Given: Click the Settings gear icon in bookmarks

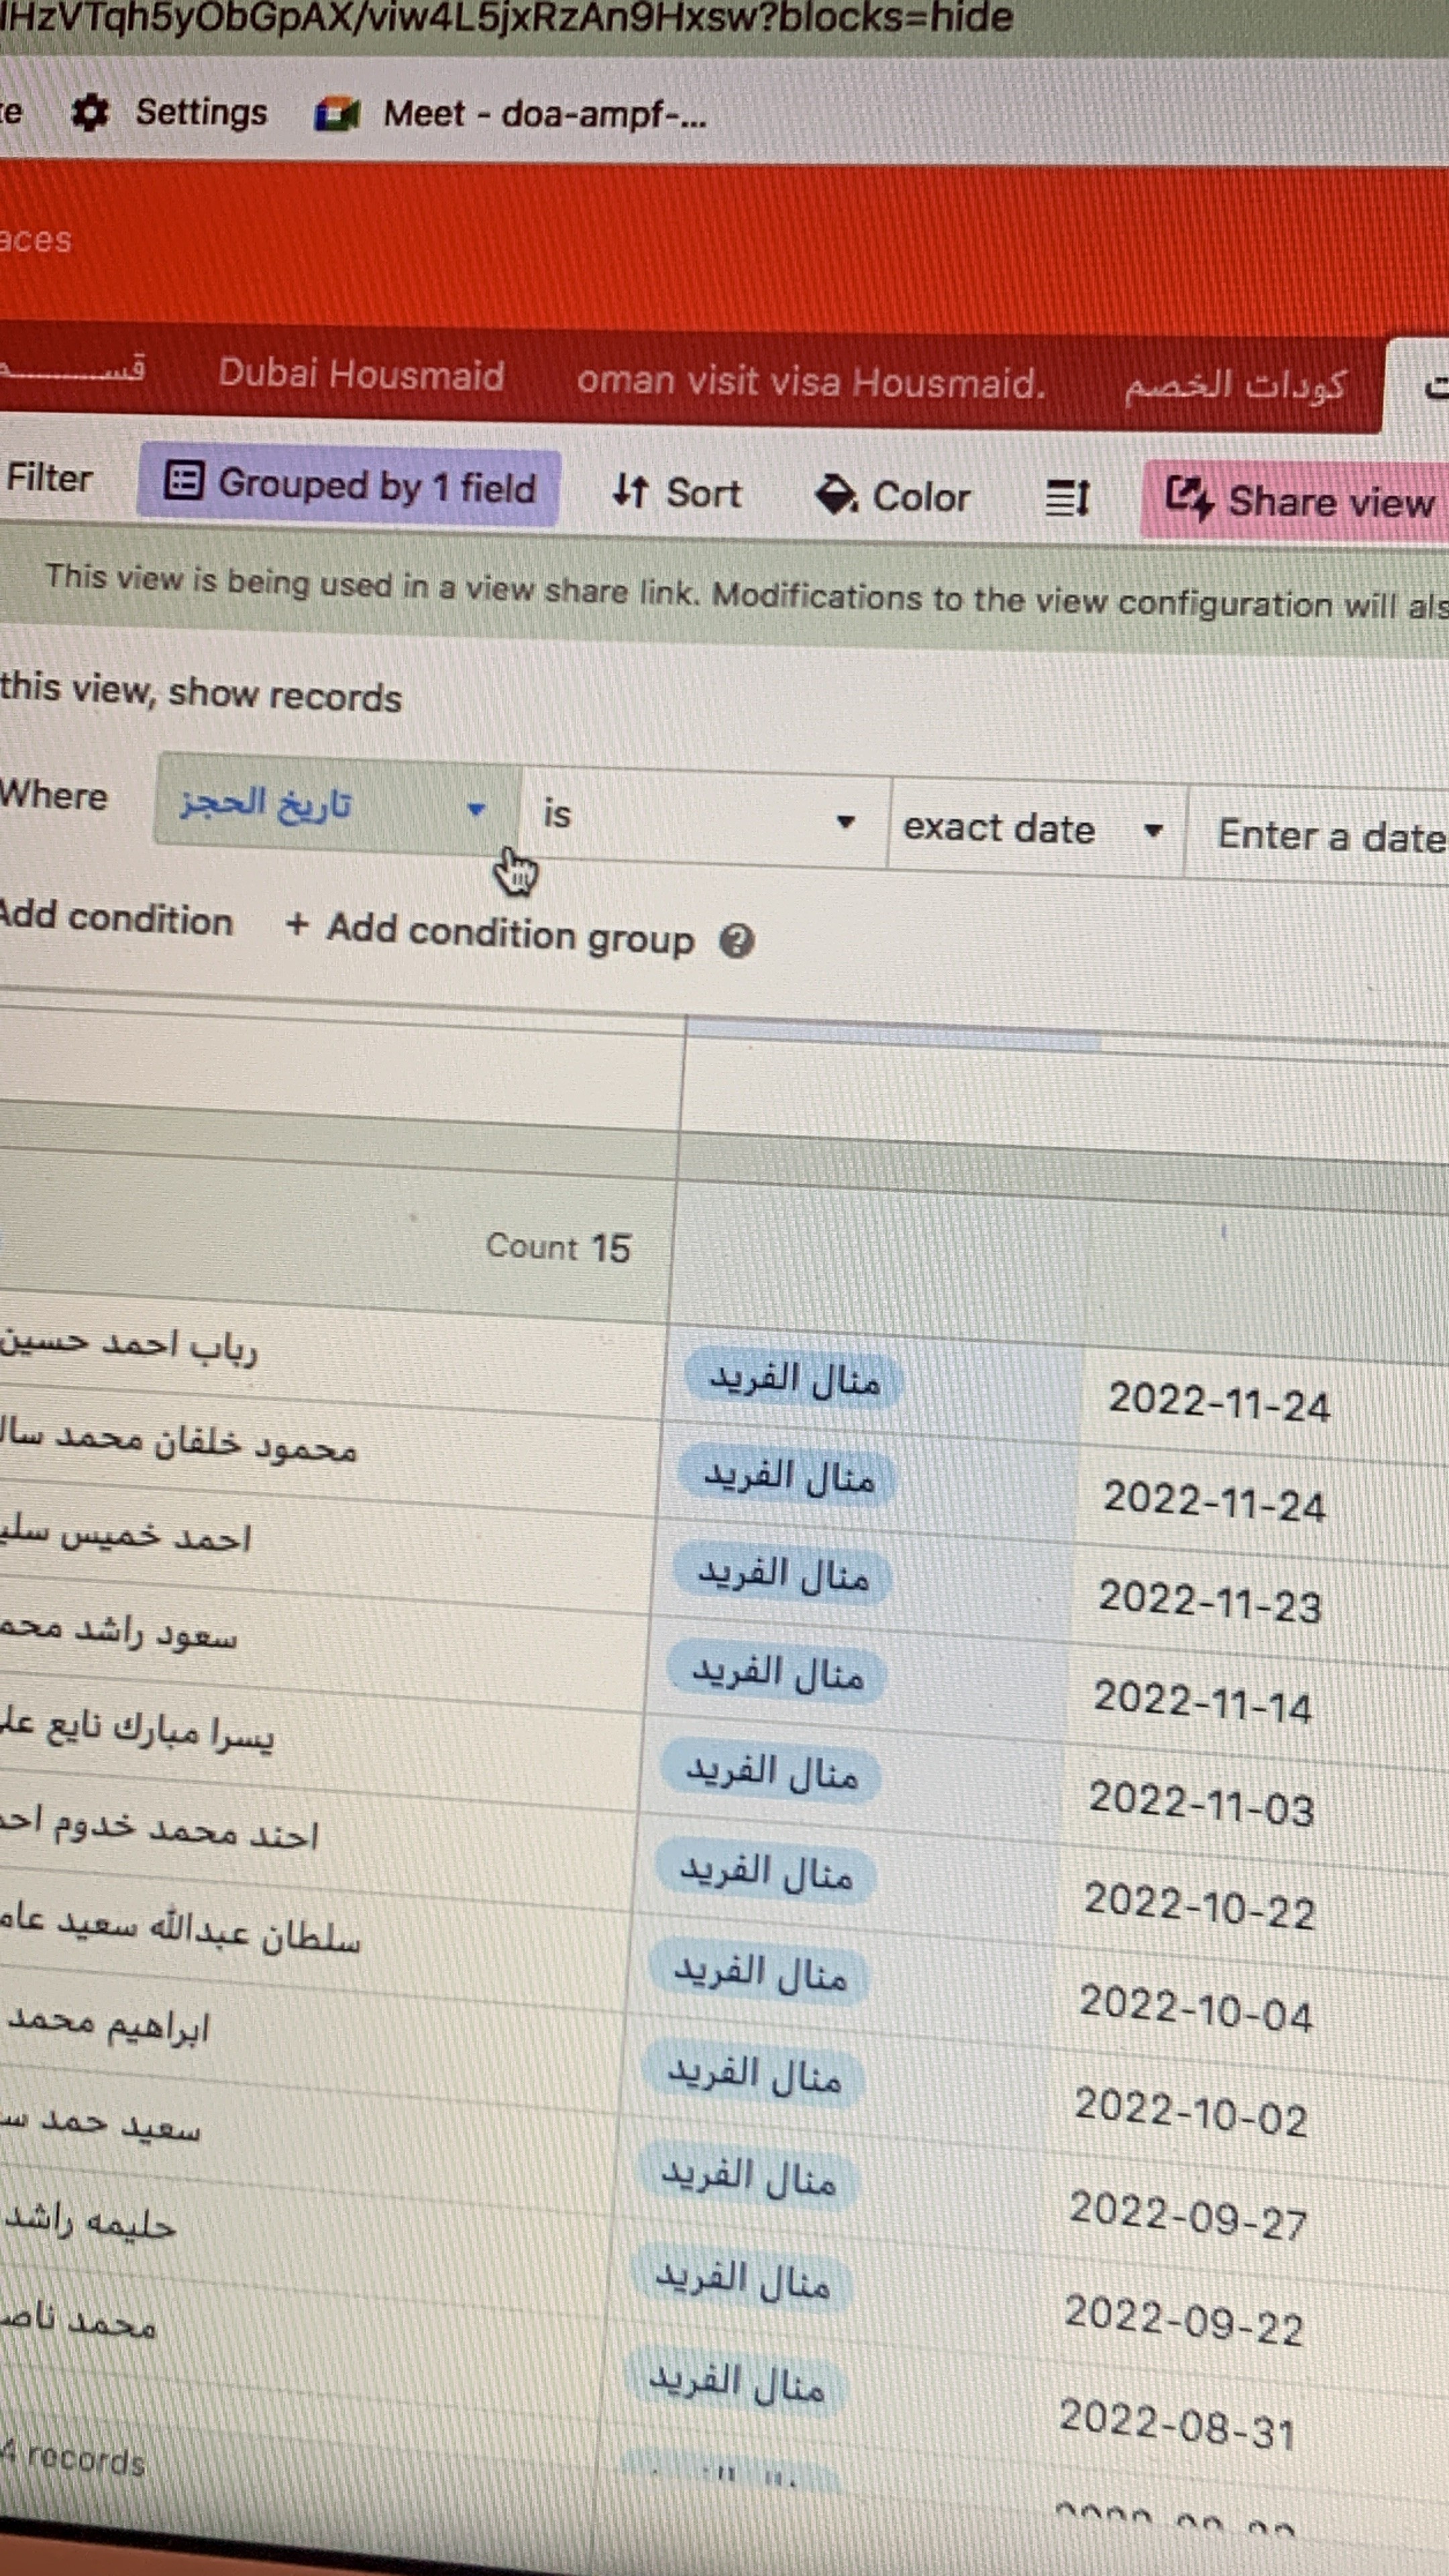Looking at the screenshot, I should pyautogui.click(x=90, y=112).
